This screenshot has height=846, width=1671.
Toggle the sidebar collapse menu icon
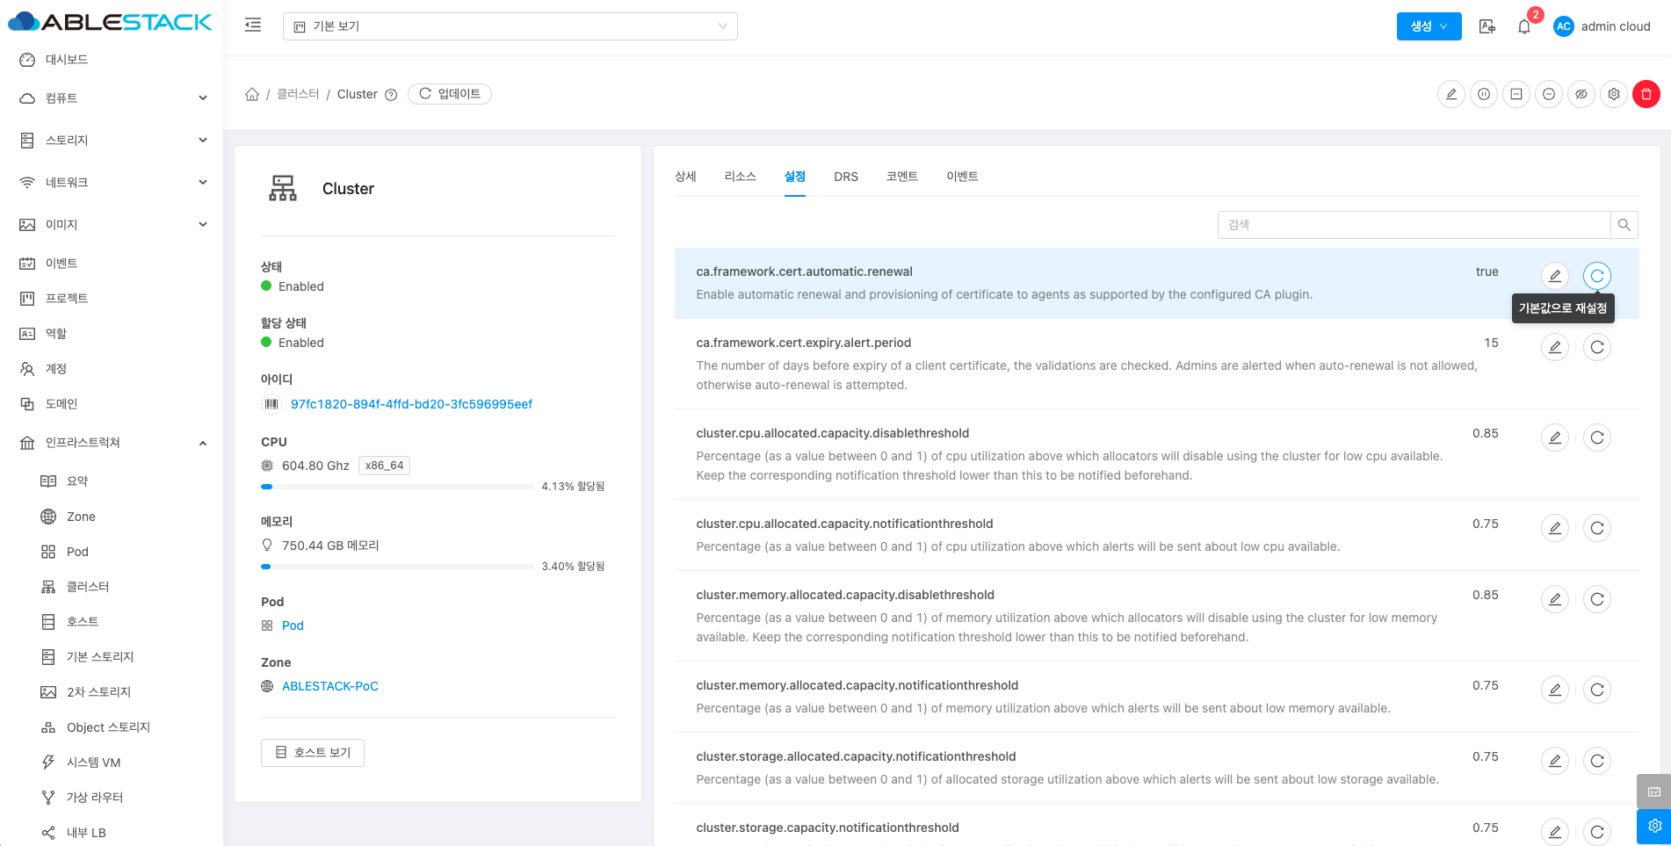(253, 25)
